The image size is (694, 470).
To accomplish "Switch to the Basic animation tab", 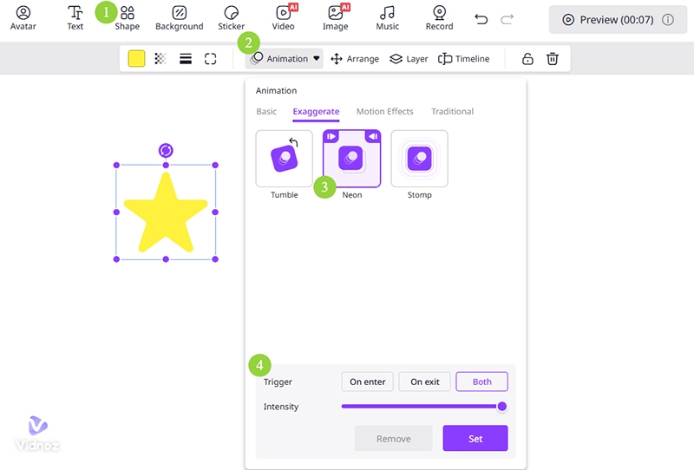I will click(x=266, y=111).
